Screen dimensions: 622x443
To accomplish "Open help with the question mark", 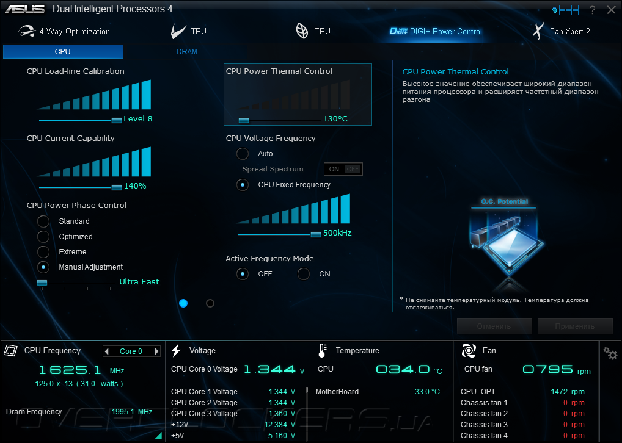I will pos(592,10).
